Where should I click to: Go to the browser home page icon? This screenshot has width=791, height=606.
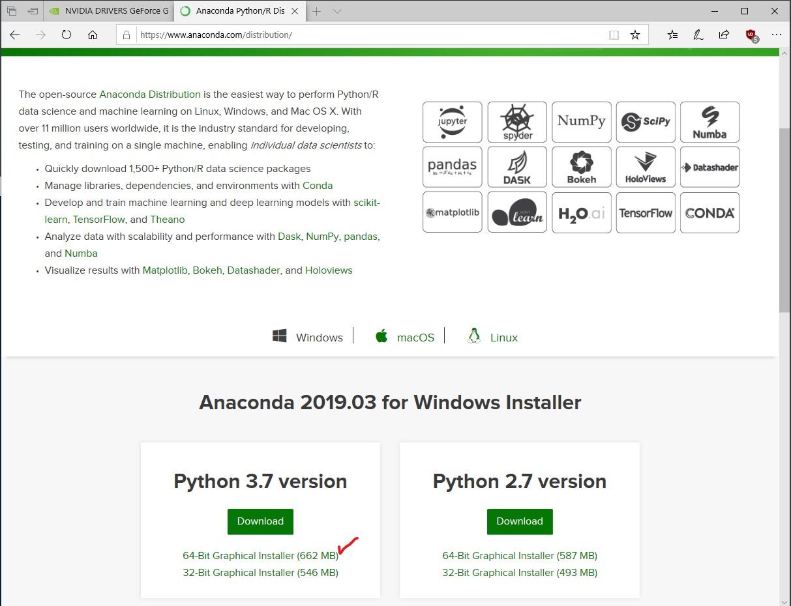[93, 35]
